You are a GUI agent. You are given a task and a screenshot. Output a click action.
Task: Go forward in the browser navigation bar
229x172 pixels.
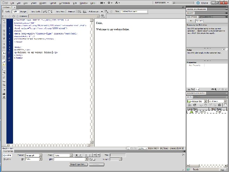(10, 16)
